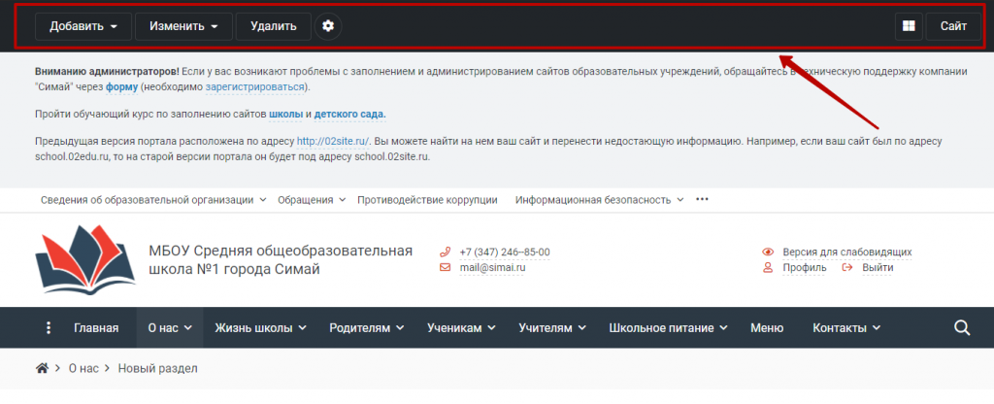
Task: Follow the Выйти logout link
Action: click(x=877, y=267)
